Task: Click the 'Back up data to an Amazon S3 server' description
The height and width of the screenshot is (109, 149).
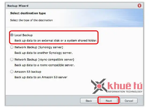Action: pyautogui.click(x=41, y=77)
